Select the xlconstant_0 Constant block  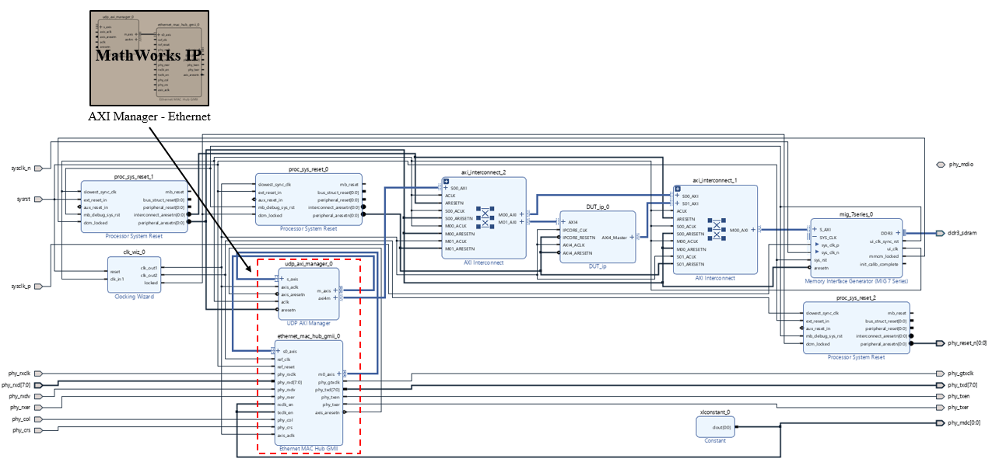click(x=715, y=427)
